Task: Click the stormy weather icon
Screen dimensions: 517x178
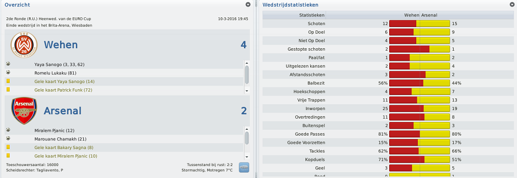Action: coord(244,167)
